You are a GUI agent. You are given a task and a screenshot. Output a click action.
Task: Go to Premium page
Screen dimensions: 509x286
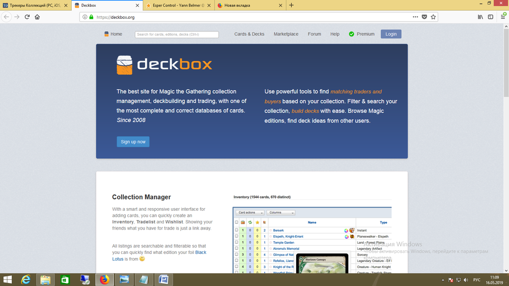tap(365, 34)
